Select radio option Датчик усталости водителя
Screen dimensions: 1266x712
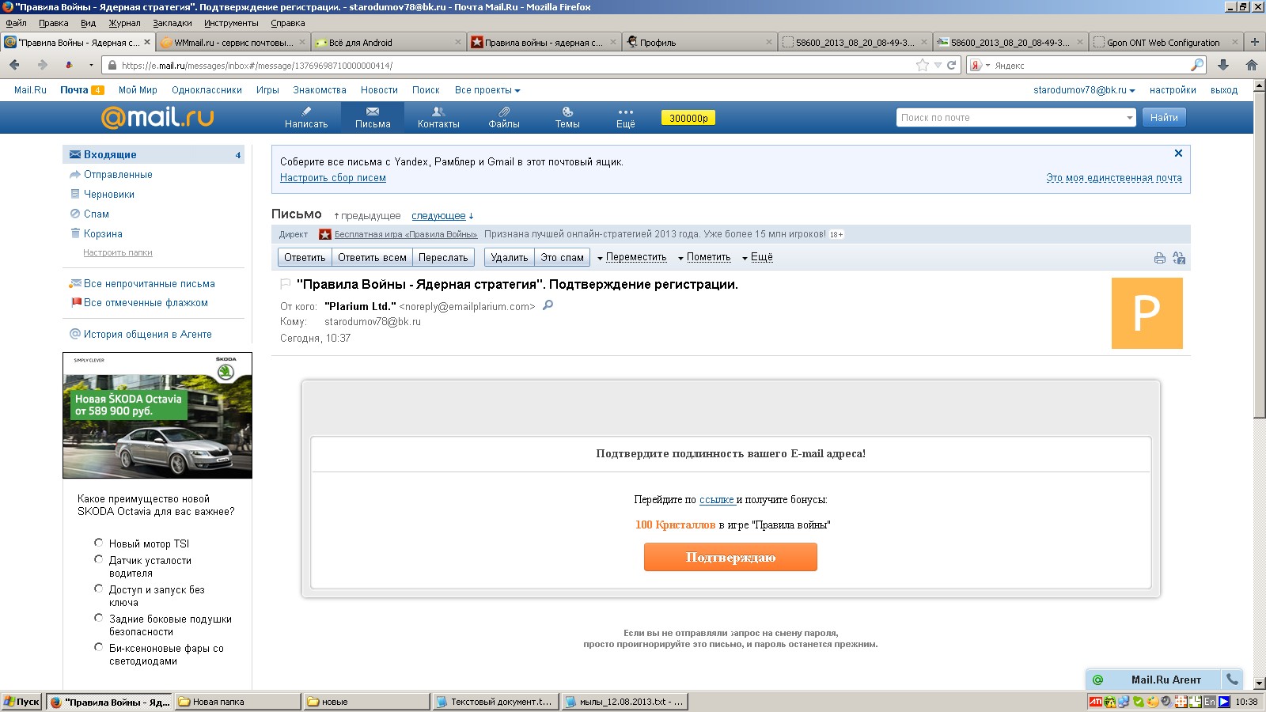pyautogui.click(x=99, y=559)
